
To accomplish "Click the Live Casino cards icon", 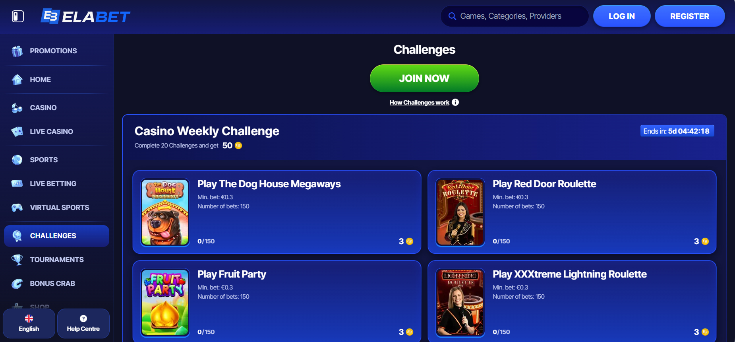I will point(17,132).
